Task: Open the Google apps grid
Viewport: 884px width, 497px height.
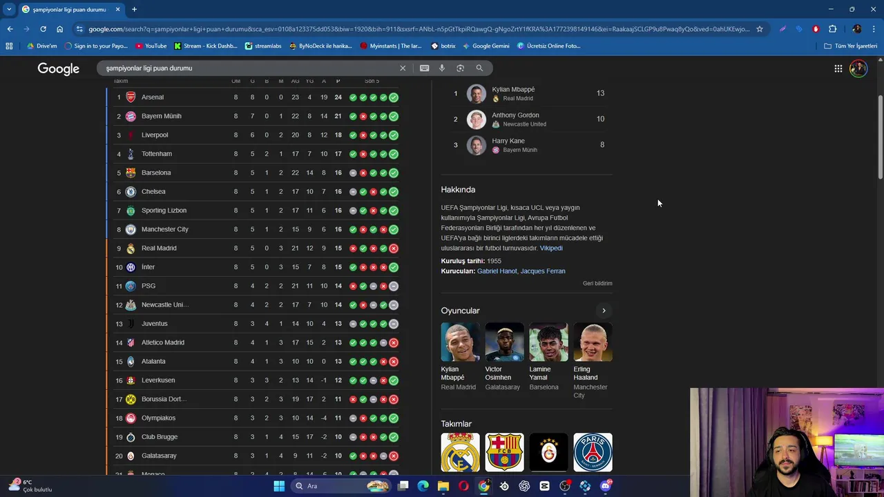Action: pos(838,68)
